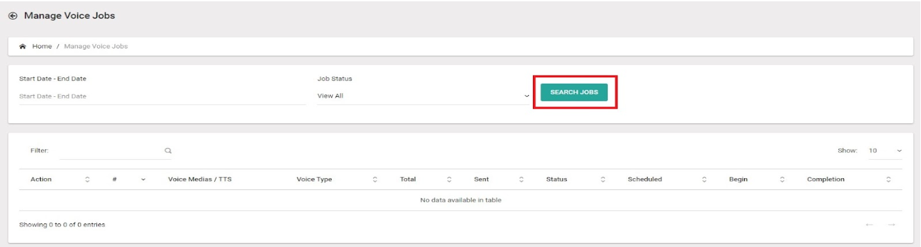The image size is (921, 247).
Task: Sort table by Scheduled column arrows
Action: [x=704, y=180]
